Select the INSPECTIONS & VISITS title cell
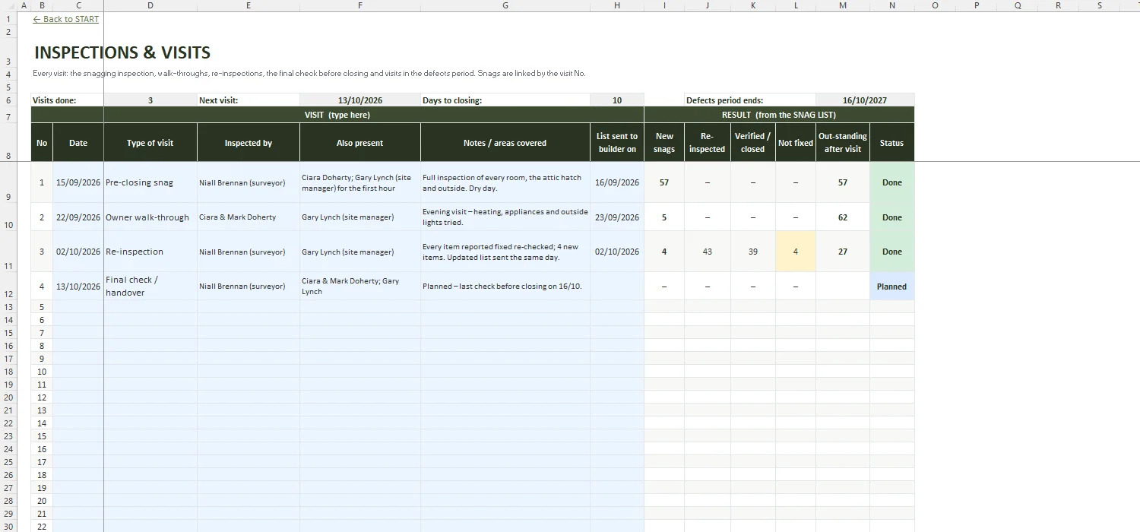1140x532 pixels. tap(122, 52)
